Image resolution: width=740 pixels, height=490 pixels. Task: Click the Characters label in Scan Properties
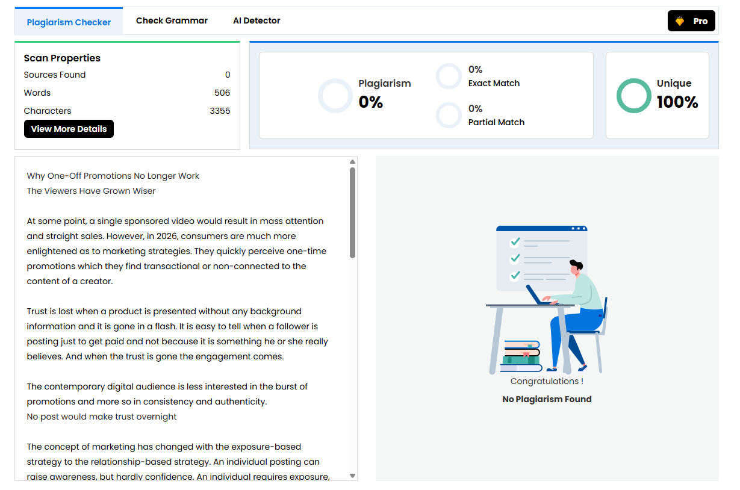[x=48, y=111]
